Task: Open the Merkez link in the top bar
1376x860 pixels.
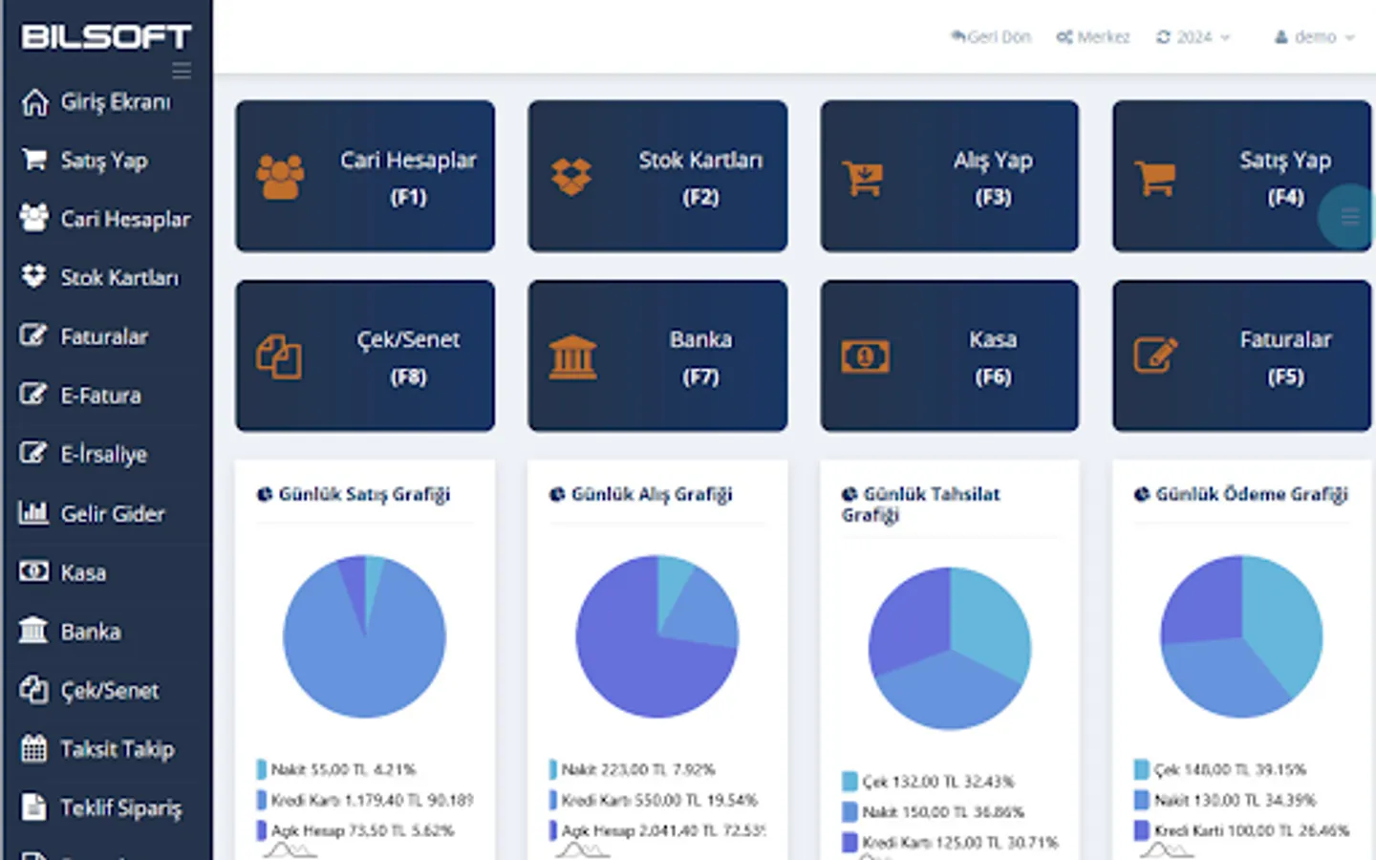Action: (x=1092, y=37)
